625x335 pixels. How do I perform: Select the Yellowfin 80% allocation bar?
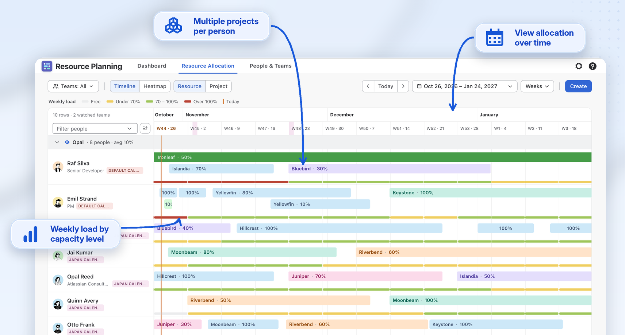(281, 192)
